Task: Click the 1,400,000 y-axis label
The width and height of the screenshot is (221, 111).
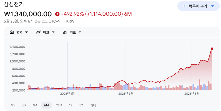Action: tap(17, 47)
